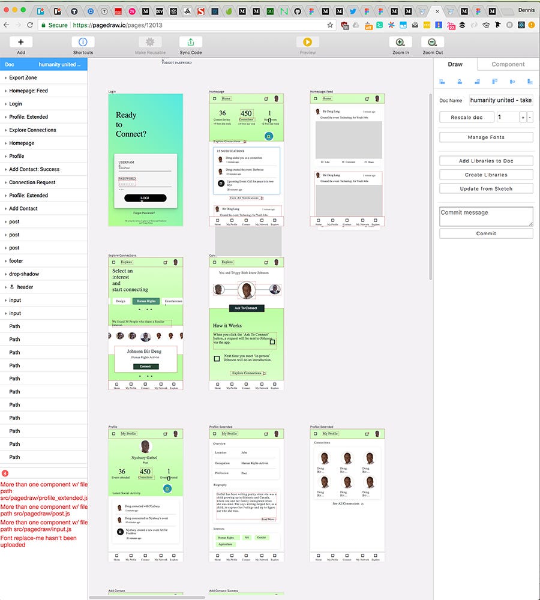Click the Zoom Out magnifier icon

pyautogui.click(x=431, y=42)
